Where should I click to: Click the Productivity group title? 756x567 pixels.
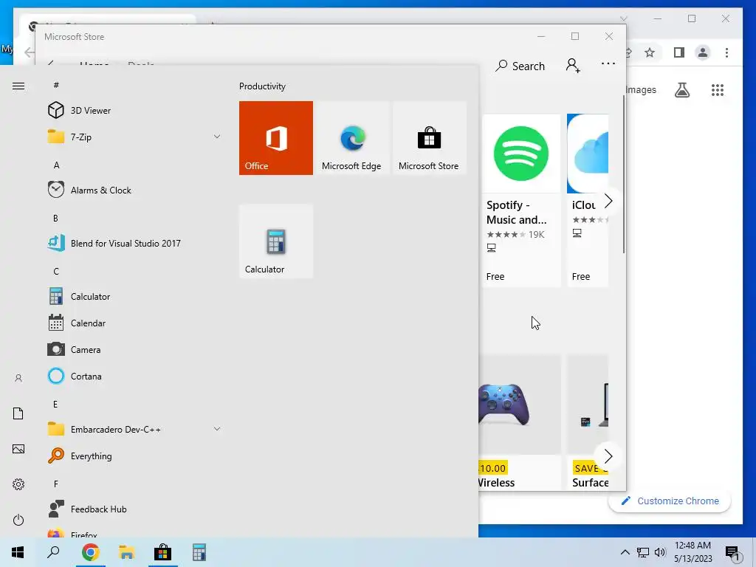(x=262, y=86)
